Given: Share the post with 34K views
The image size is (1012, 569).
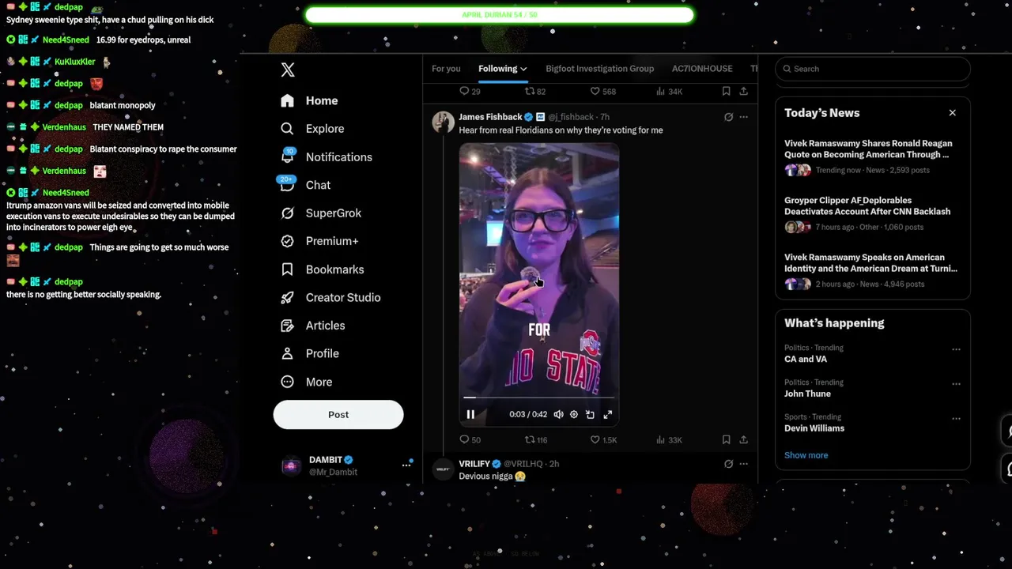Looking at the screenshot, I should [743, 92].
